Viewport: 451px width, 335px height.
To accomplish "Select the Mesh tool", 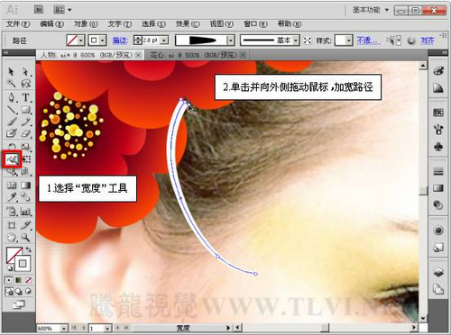I will [11, 186].
